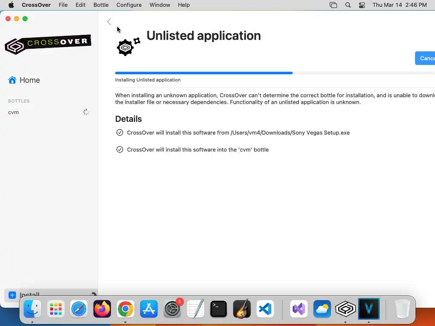Image resolution: width=435 pixels, height=326 pixels.
Task: Click the BOTTLES section label
Action: pyautogui.click(x=19, y=101)
